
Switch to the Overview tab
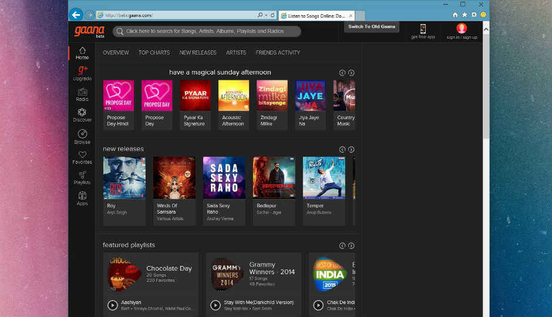[116, 53]
